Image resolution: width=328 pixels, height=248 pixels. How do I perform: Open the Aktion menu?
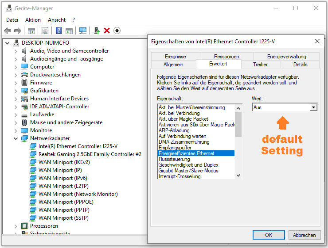click(33, 20)
